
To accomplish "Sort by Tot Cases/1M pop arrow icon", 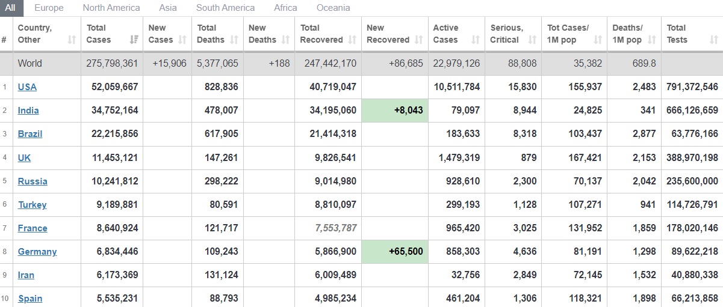I will (598, 40).
